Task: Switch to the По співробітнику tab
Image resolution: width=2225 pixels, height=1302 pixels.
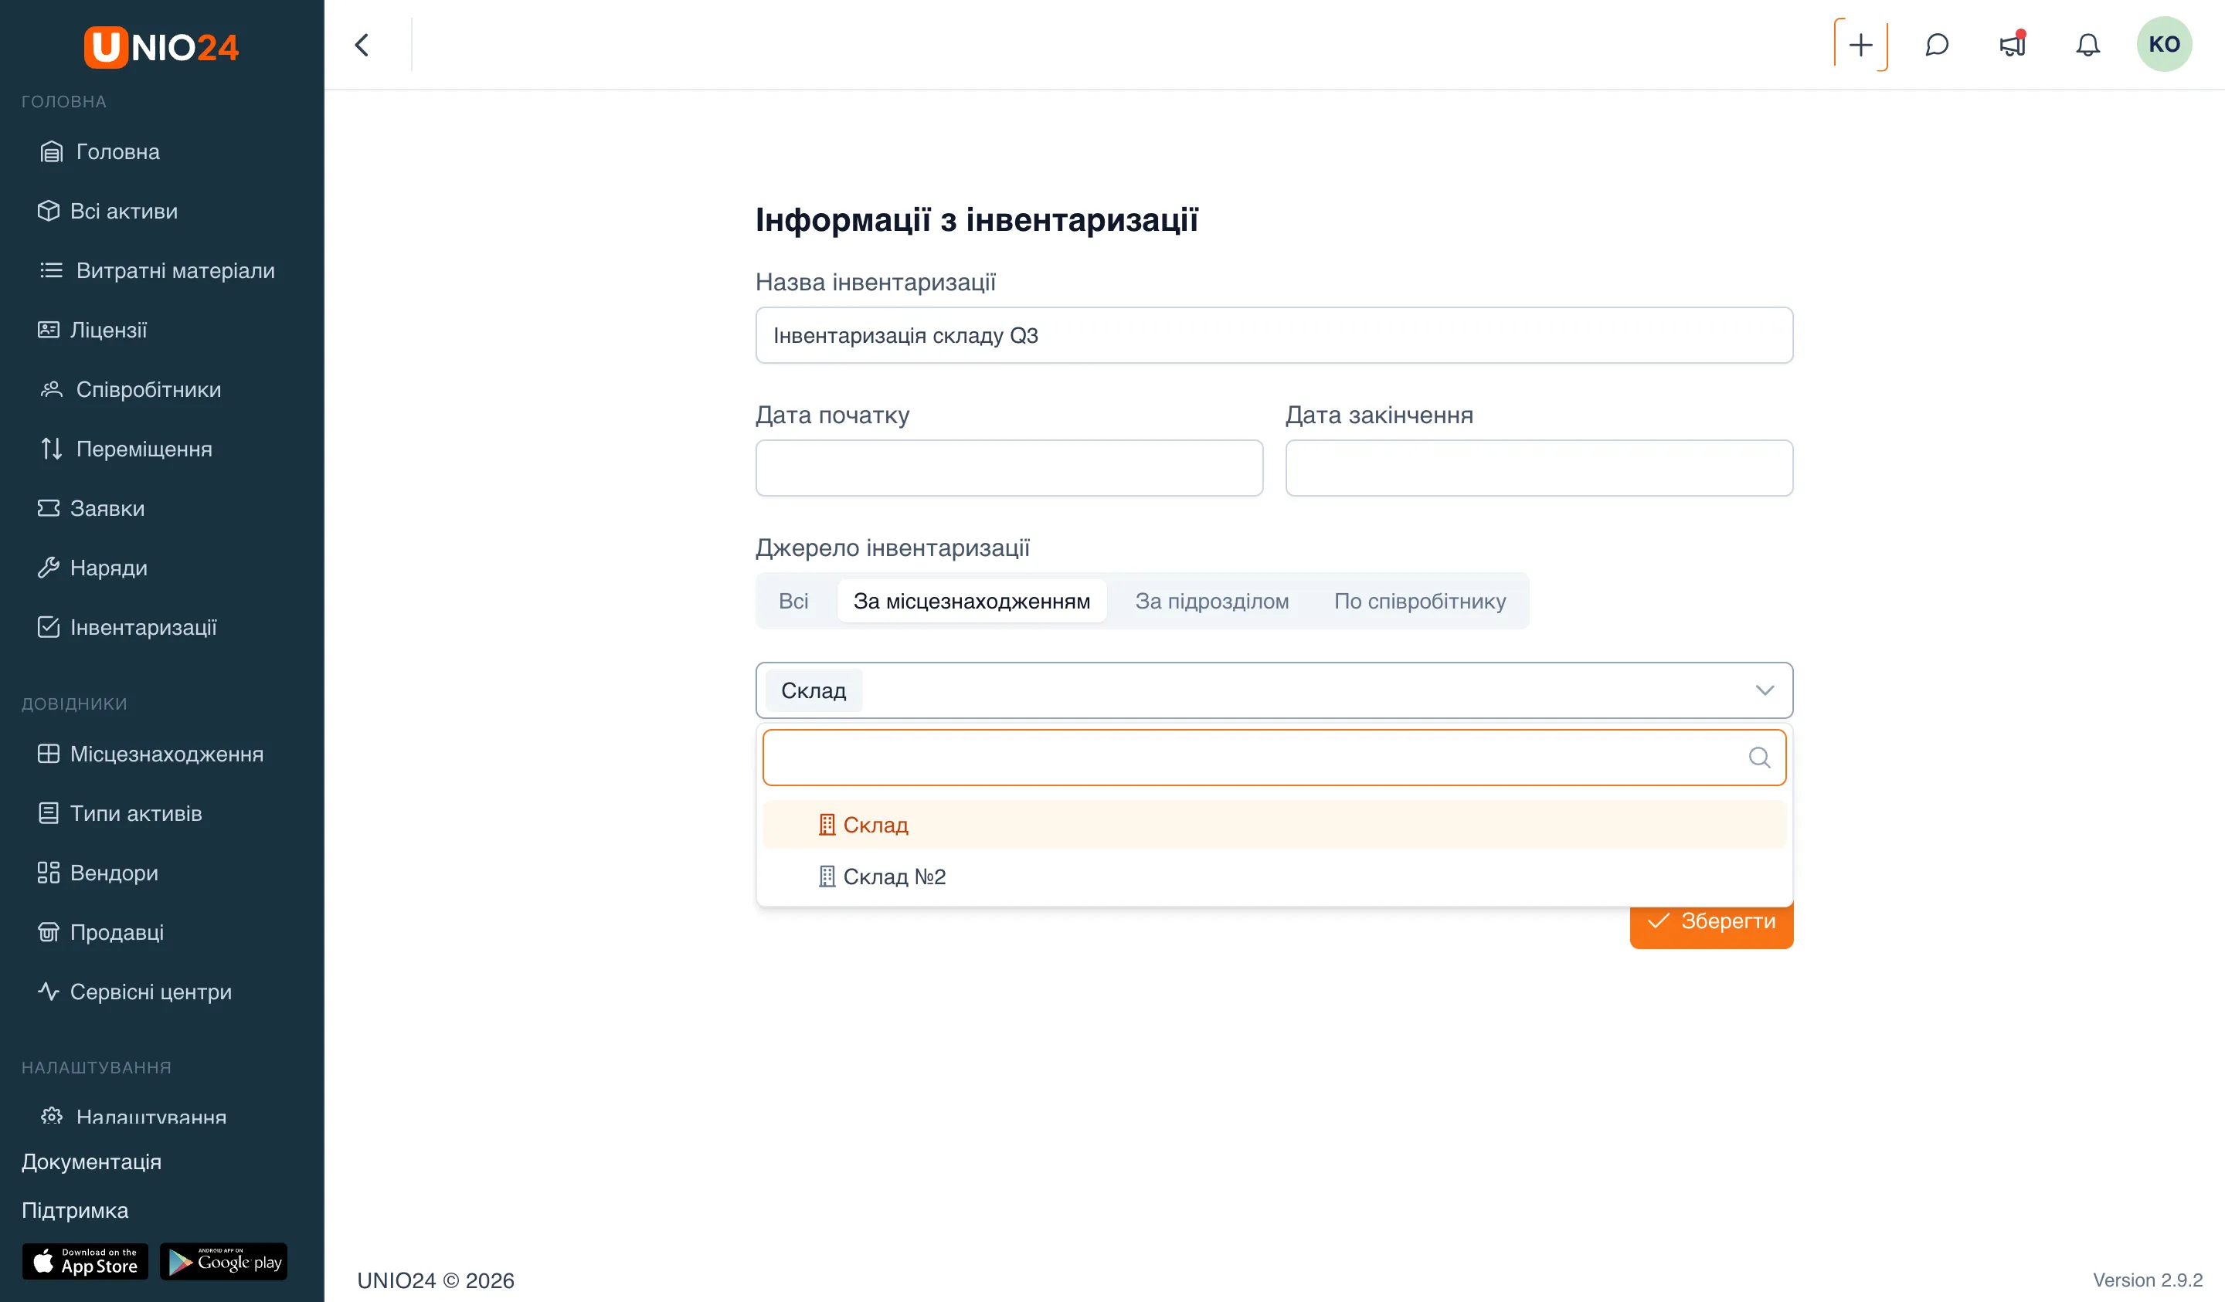Action: click(1420, 601)
